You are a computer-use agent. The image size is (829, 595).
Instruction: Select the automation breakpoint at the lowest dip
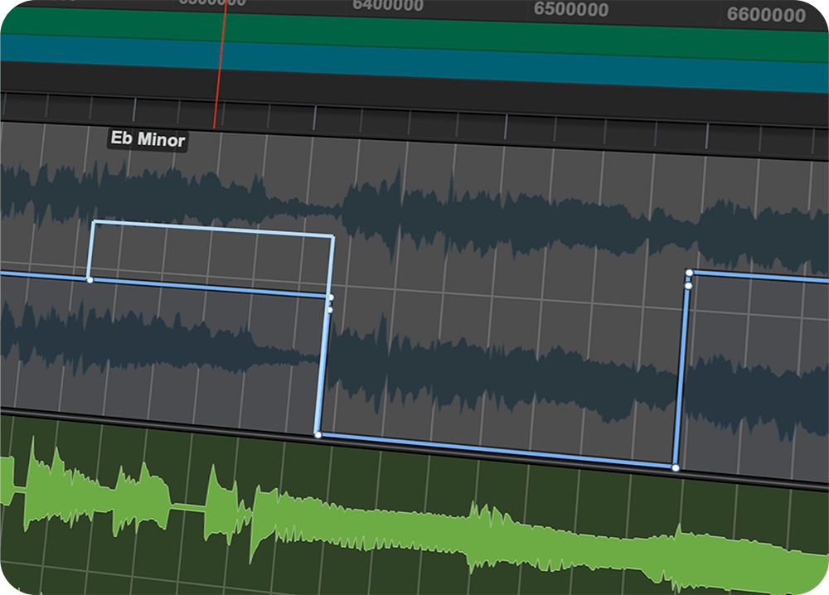click(318, 434)
